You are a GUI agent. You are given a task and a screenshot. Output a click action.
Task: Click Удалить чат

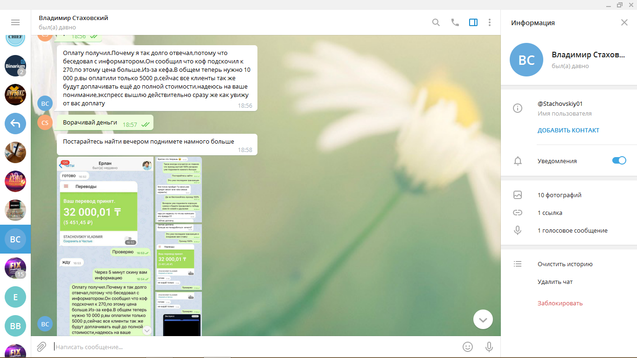pyautogui.click(x=555, y=282)
